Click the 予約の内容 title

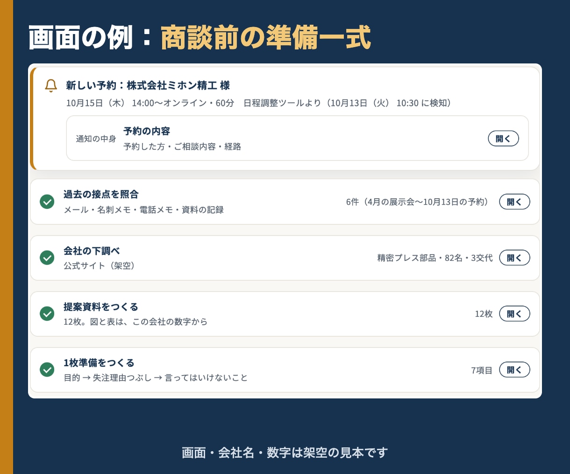coord(147,131)
